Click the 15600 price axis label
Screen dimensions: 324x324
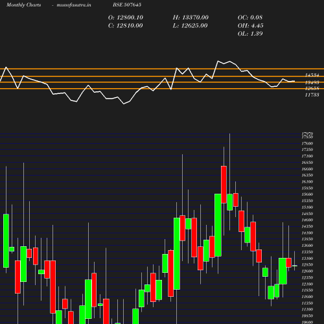click(307, 194)
